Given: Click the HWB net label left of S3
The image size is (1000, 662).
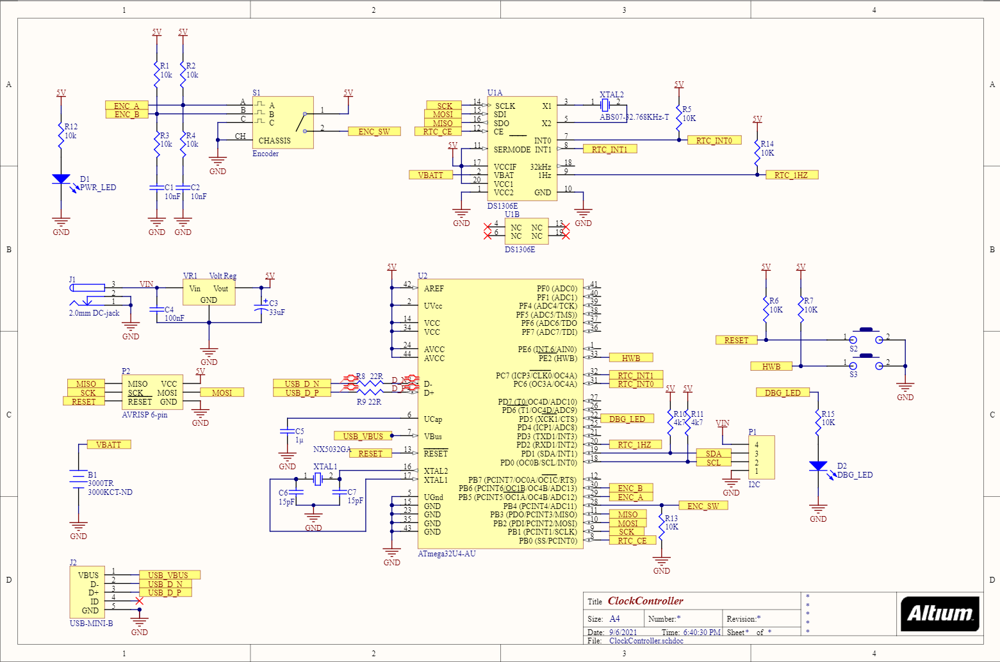Looking at the screenshot, I should pos(771,366).
